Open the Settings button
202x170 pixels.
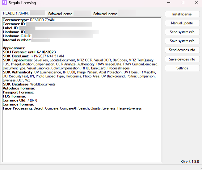coord(182,68)
